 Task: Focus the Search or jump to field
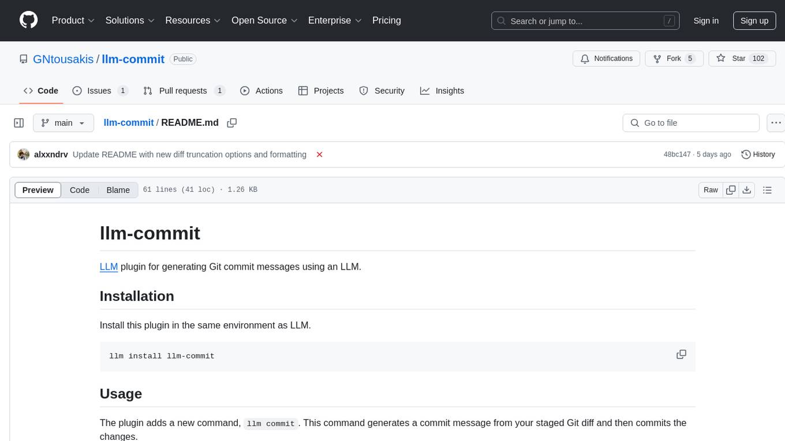click(x=585, y=21)
